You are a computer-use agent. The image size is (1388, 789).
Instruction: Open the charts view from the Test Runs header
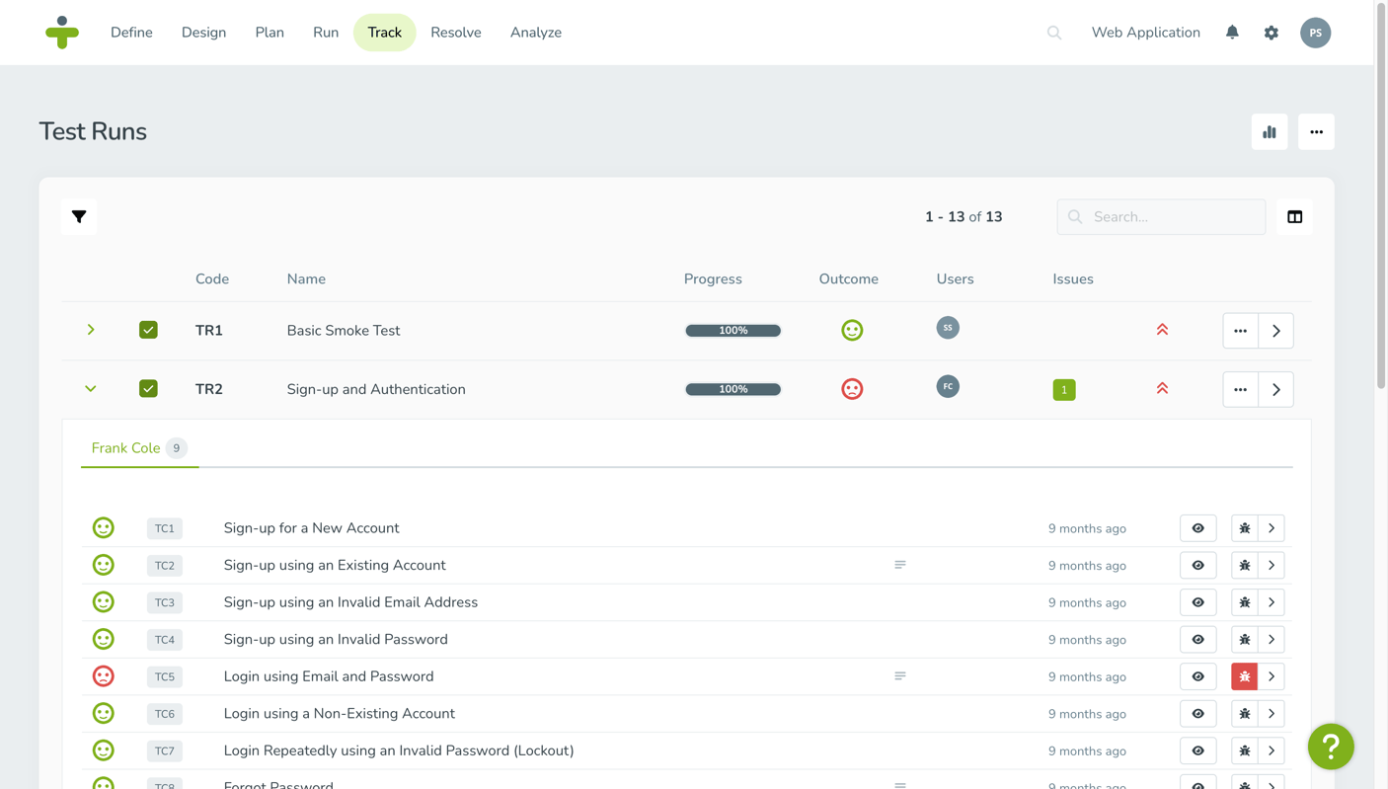[x=1269, y=131]
